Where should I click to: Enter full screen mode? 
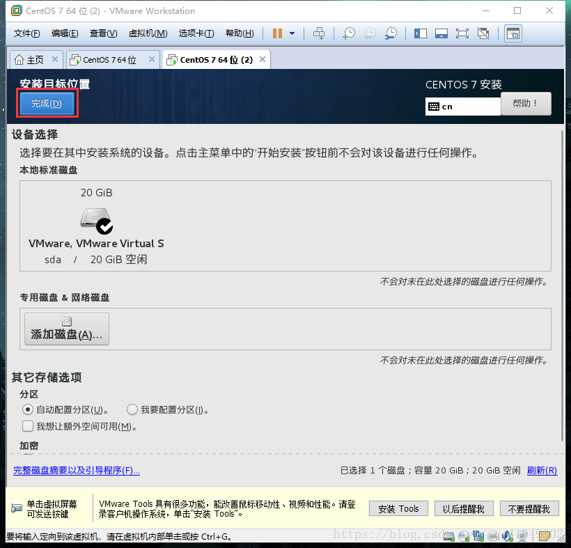[x=462, y=33]
